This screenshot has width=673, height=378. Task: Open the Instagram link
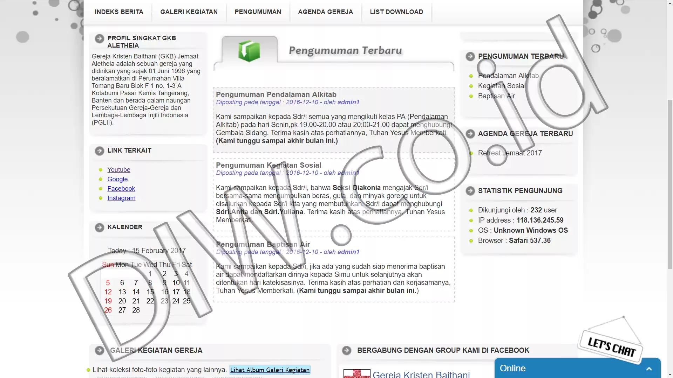[x=121, y=198]
